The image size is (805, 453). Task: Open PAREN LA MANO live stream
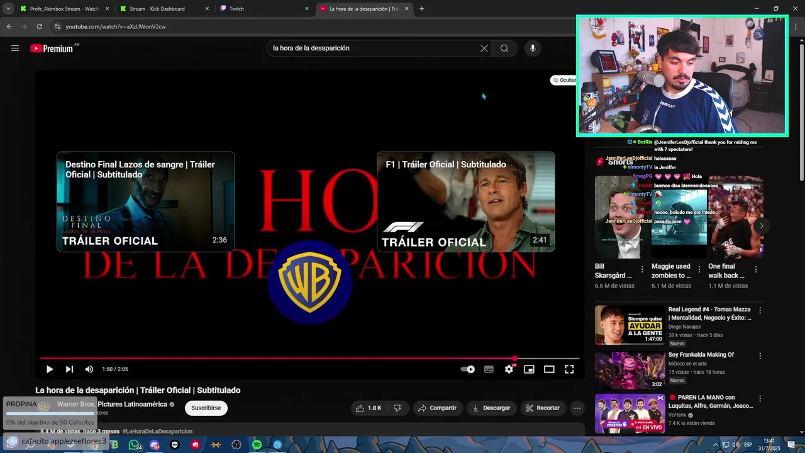[630, 413]
